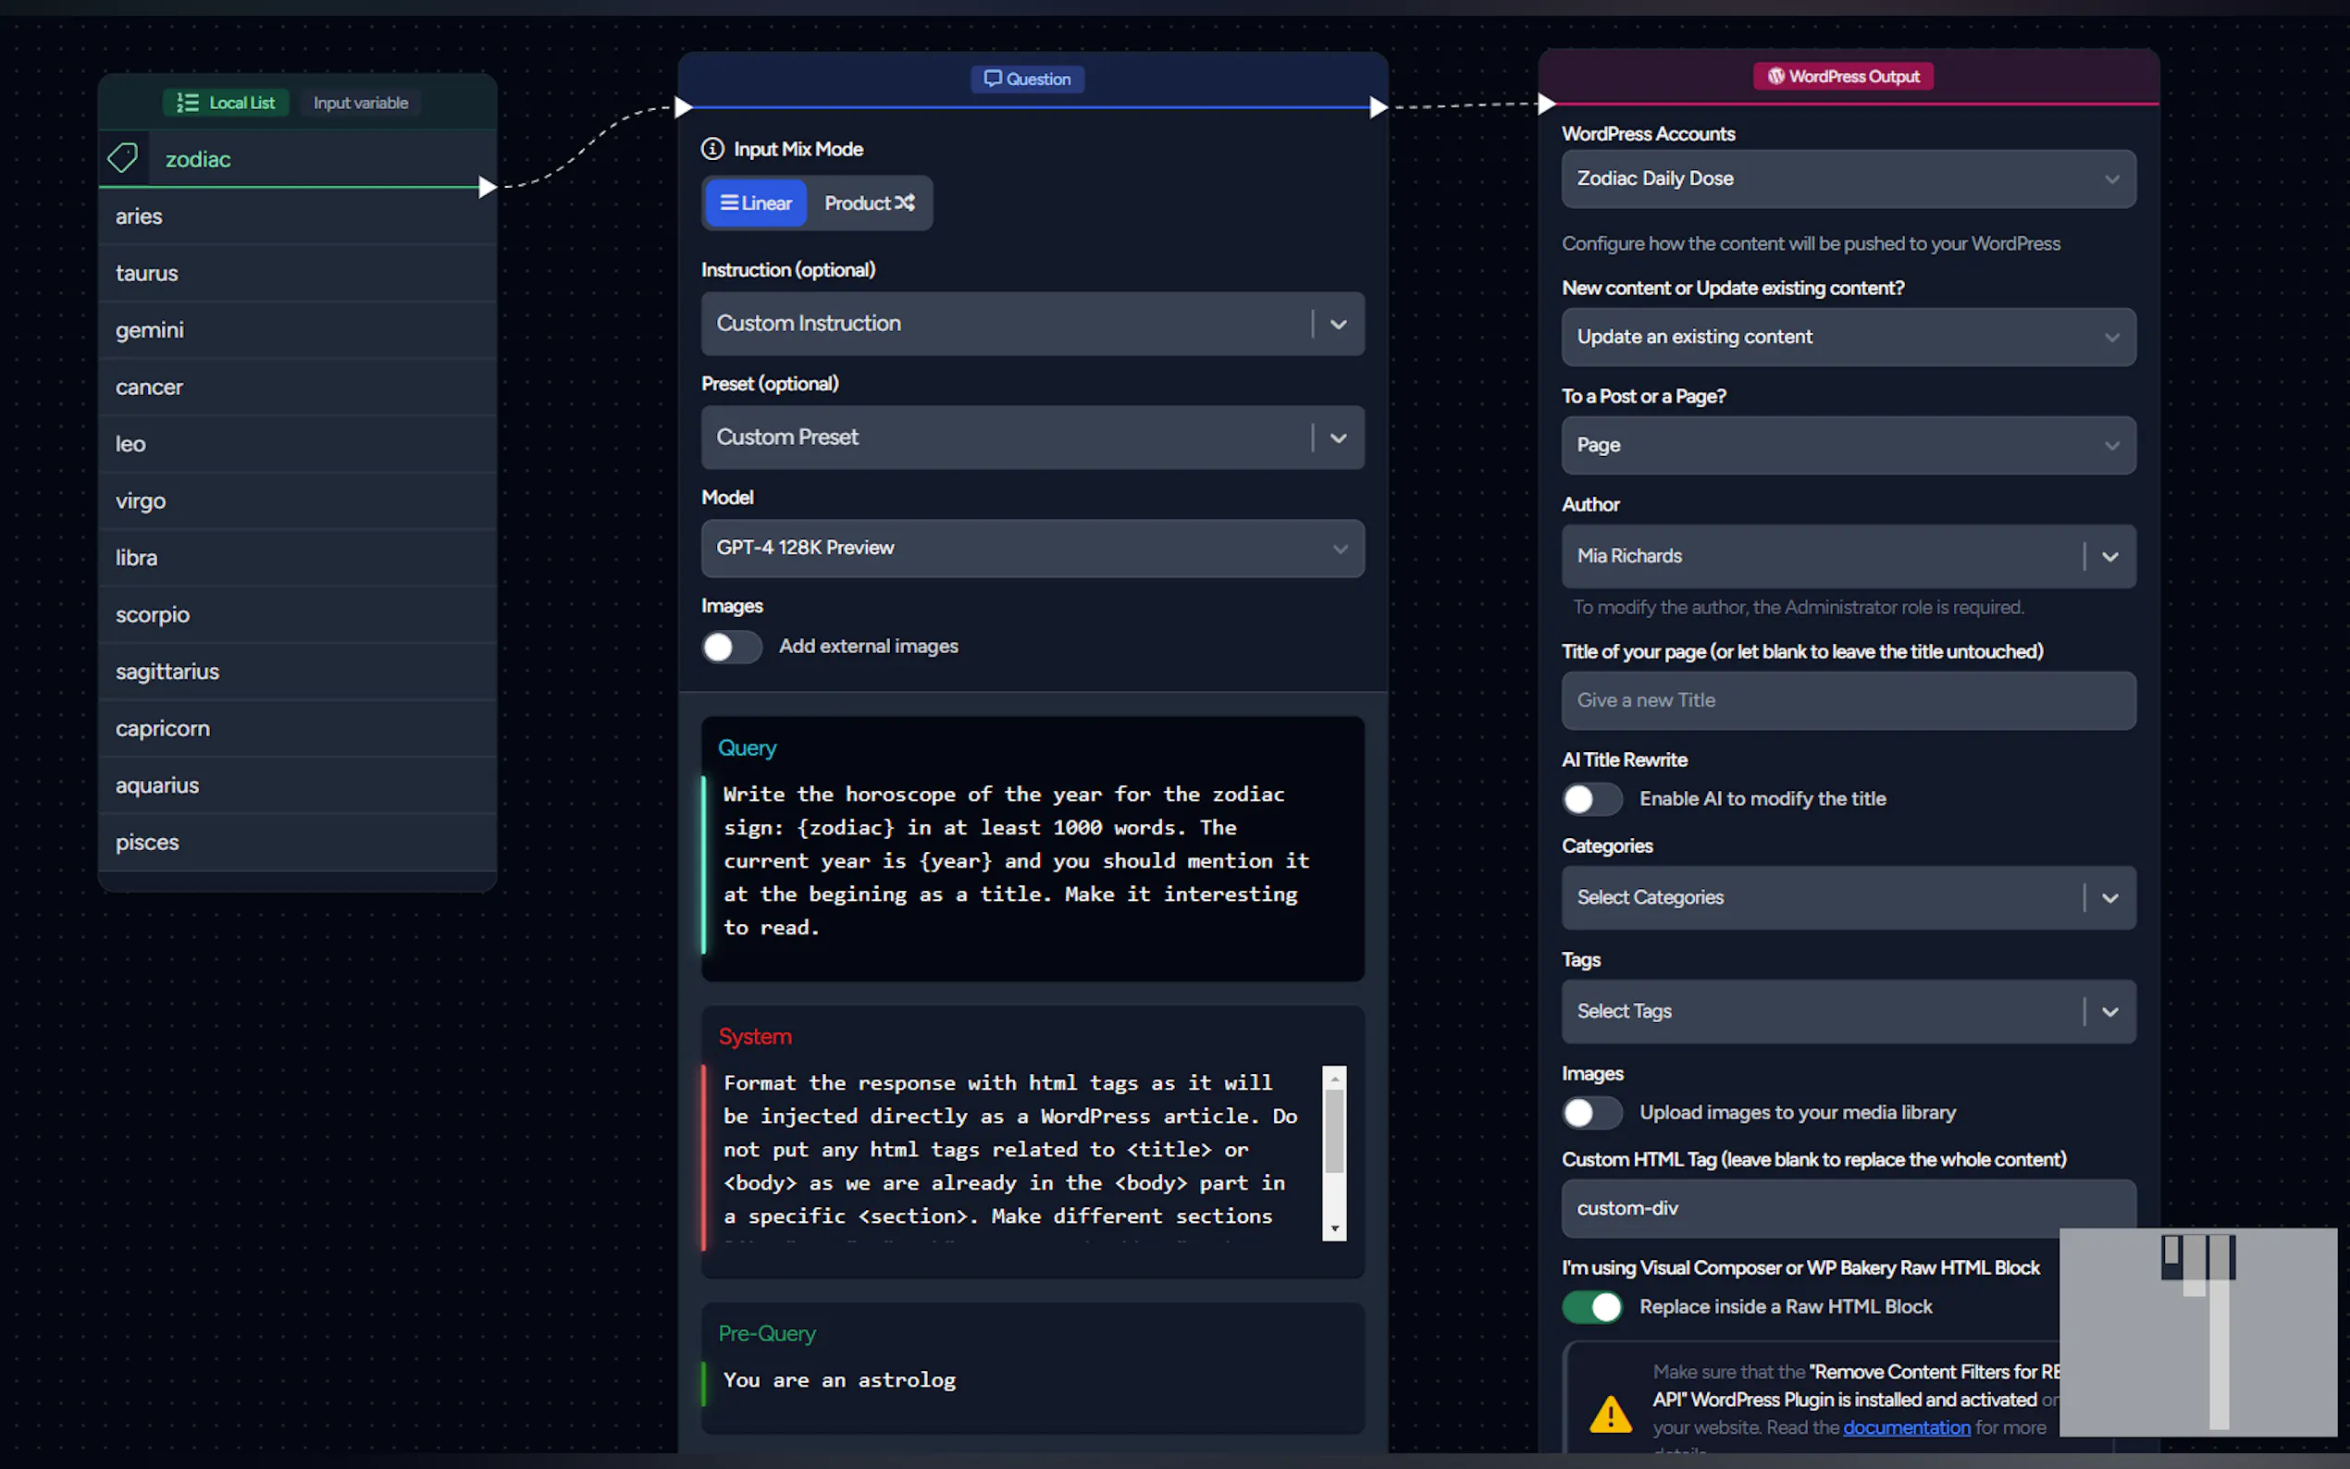Disable Replace inside a Raw HTML Block
The image size is (2350, 1469).
(1591, 1307)
